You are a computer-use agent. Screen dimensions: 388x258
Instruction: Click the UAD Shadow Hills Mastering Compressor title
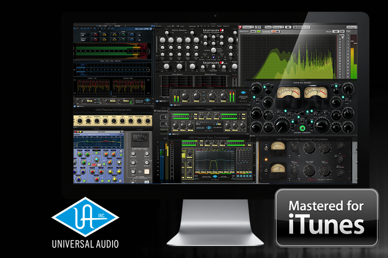(x=302, y=140)
